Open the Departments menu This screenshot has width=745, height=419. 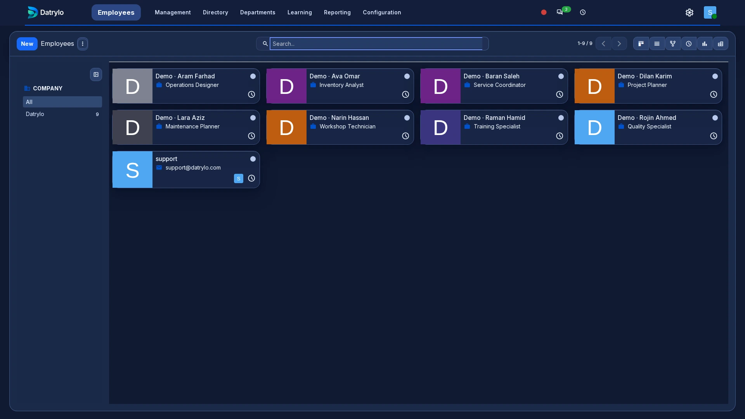tap(258, 12)
